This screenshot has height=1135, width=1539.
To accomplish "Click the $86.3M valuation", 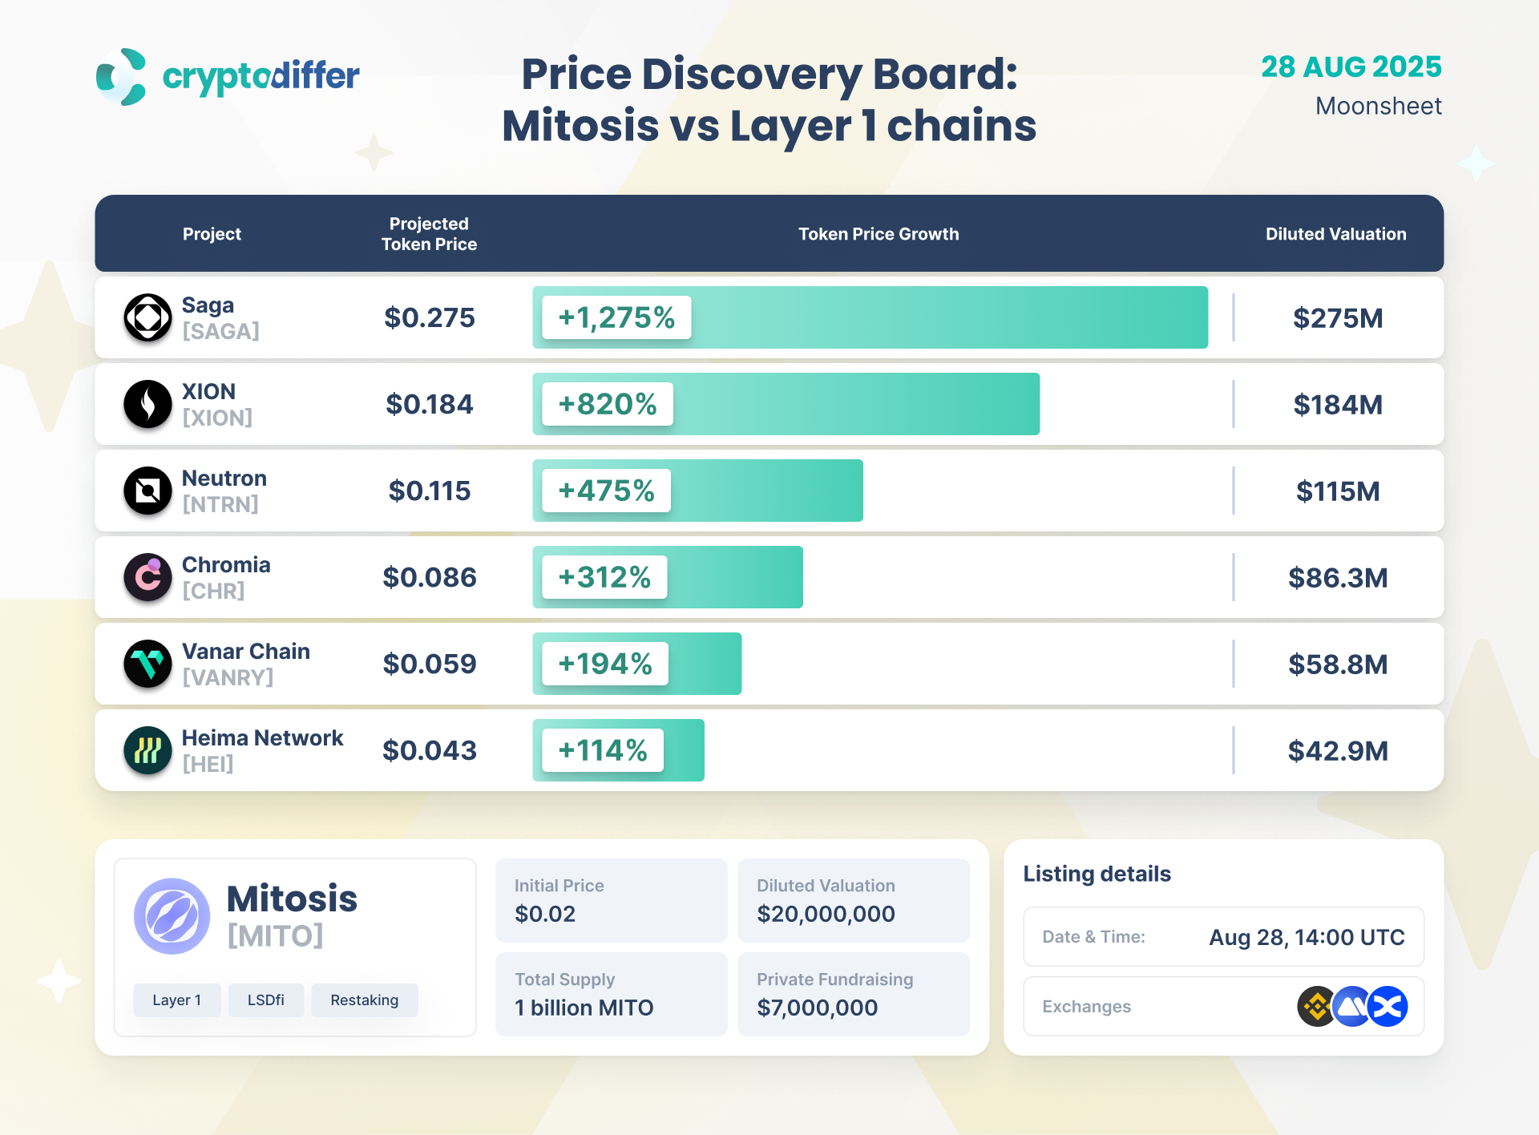I will click(x=1338, y=578).
